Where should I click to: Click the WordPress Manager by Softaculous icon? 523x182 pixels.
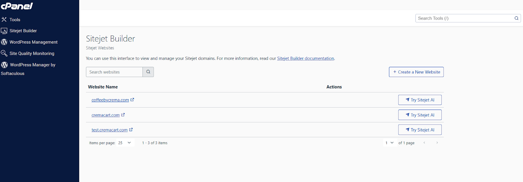tap(4, 65)
